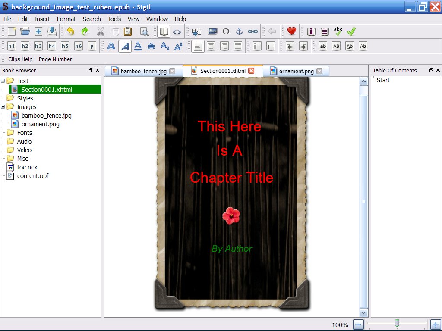This screenshot has width=442, height=331.
Task: Insert a bulleted list
Action: [x=257, y=46]
